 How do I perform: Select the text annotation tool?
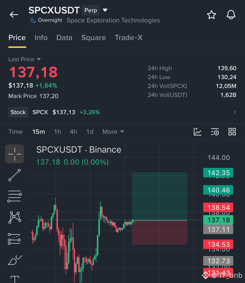tap(14, 279)
